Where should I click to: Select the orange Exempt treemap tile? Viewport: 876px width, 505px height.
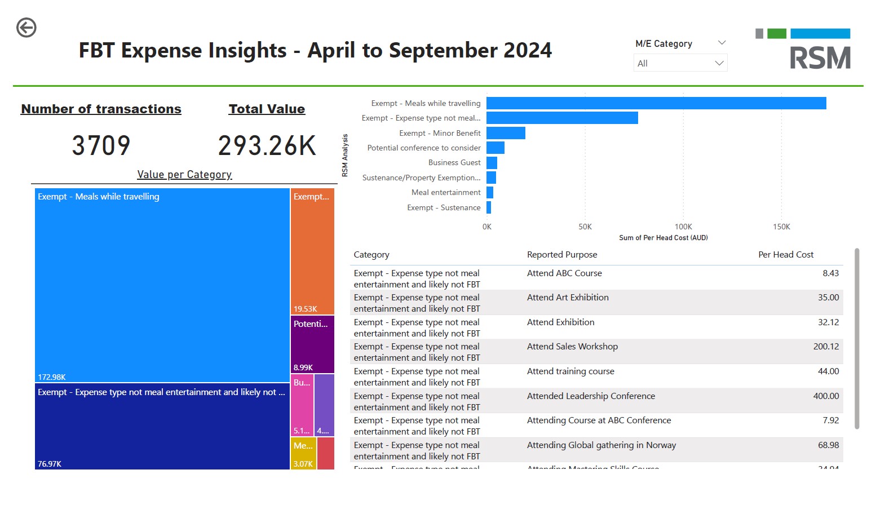point(312,251)
